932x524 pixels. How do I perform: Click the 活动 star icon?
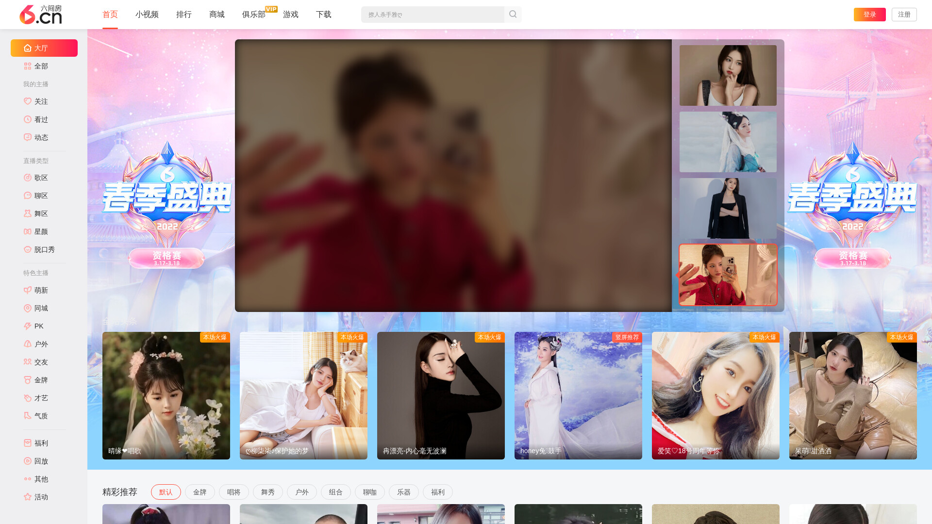[28, 497]
